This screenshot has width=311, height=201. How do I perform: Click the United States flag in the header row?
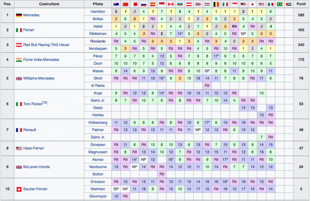[261, 4]
